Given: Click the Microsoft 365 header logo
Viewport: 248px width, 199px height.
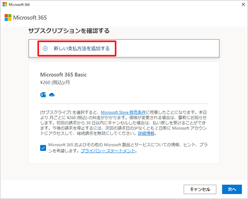Looking at the screenshot, I should click(x=26, y=17).
